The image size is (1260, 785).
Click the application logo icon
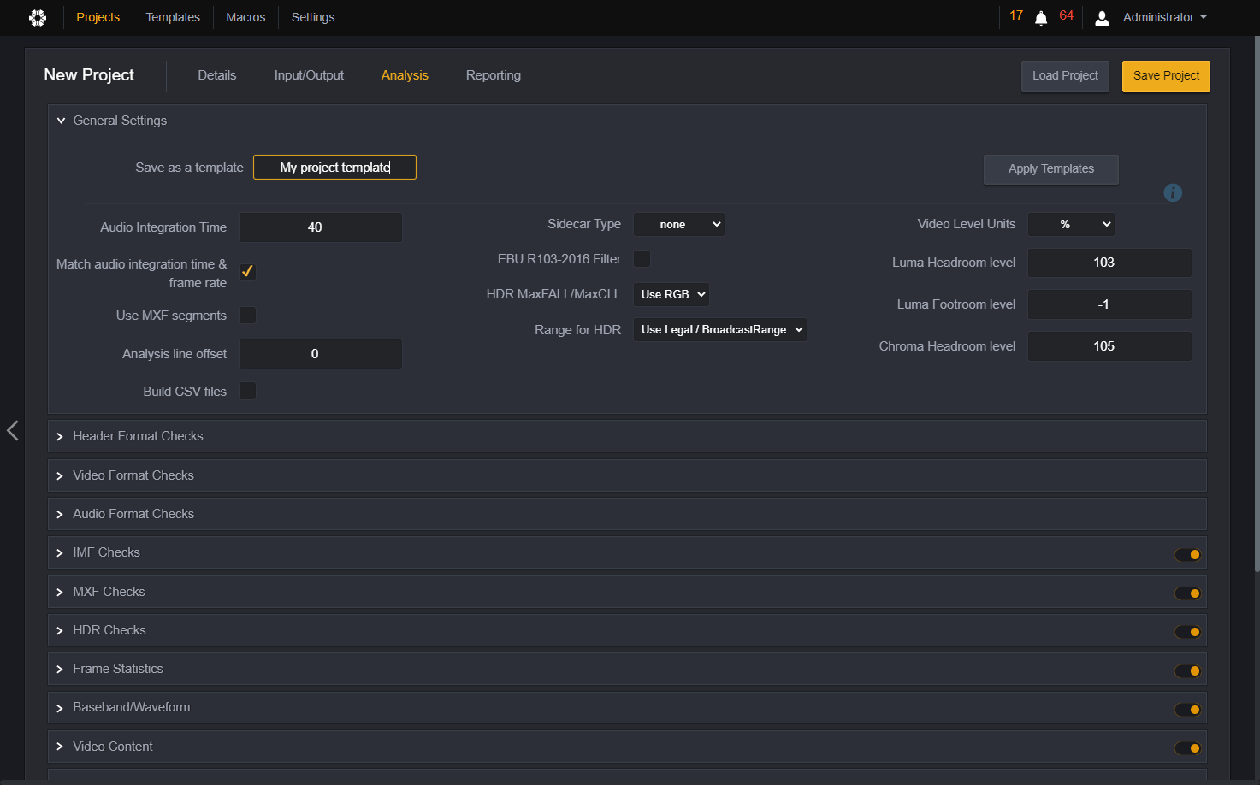click(x=38, y=17)
